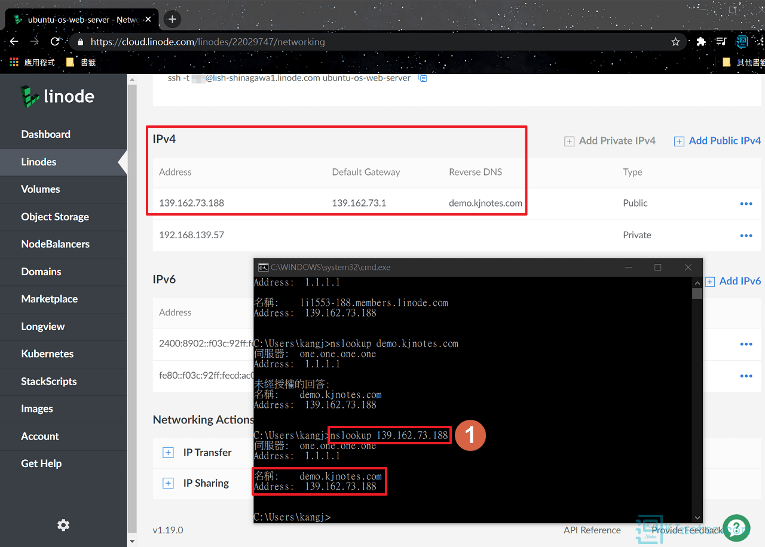Screen dimensions: 765x547
Task: Open Account settings page
Action: (x=40, y=436)
